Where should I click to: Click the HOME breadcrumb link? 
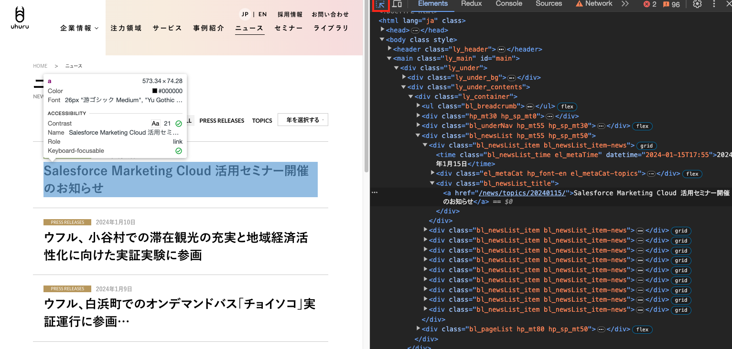[x=40, y=66]
